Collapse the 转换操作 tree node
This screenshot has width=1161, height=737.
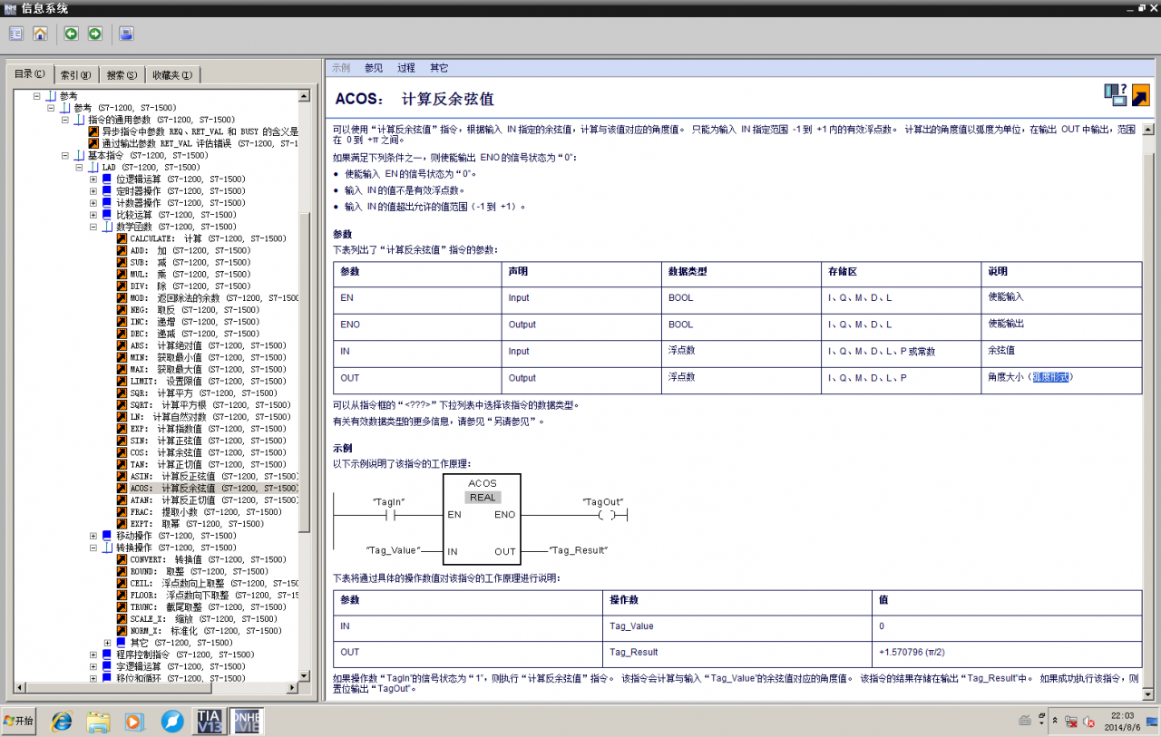[x=93, y=547]
